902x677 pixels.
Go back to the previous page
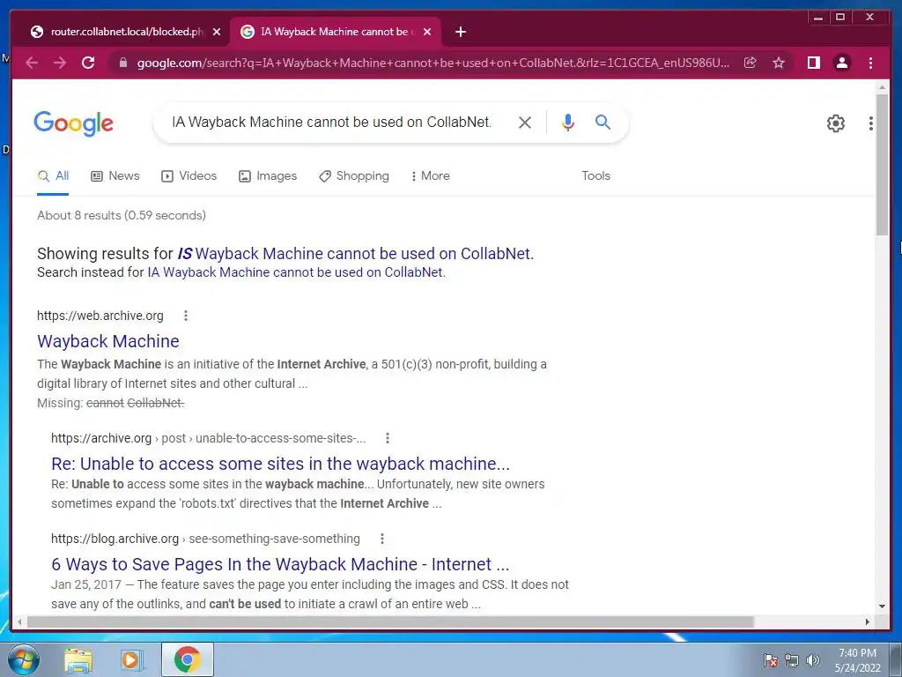pyautogui.click(x=32, y=63)
